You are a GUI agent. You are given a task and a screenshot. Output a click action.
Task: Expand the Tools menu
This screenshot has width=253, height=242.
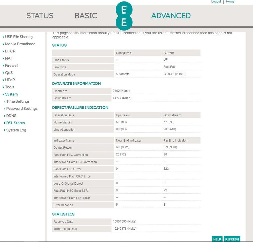[x=10, y=87]
